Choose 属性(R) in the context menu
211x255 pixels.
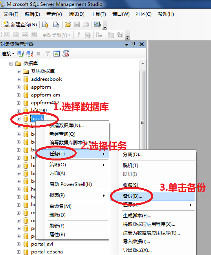(x=72, y=234)
